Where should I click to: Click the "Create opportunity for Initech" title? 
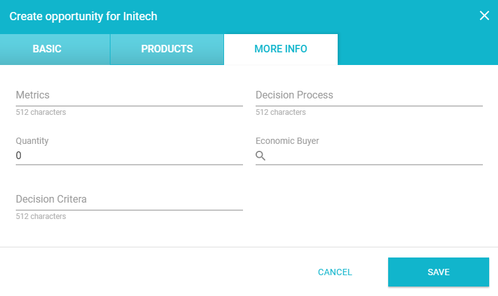point(83,16)
